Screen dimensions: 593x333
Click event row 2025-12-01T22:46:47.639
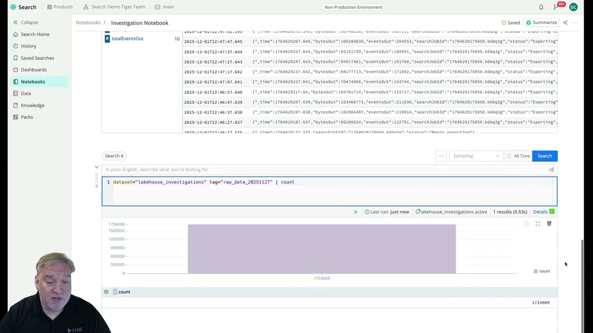coord(371,102)
